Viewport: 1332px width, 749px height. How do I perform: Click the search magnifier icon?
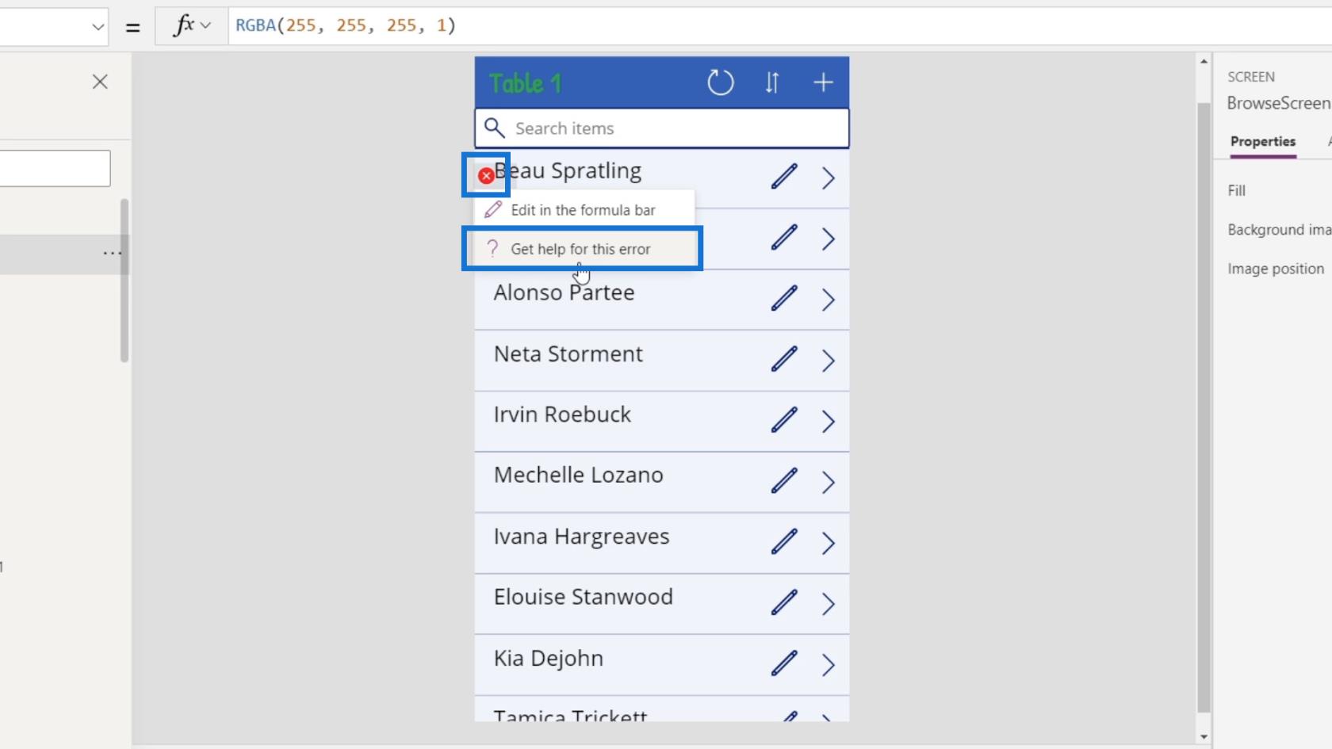coord(494,128)
